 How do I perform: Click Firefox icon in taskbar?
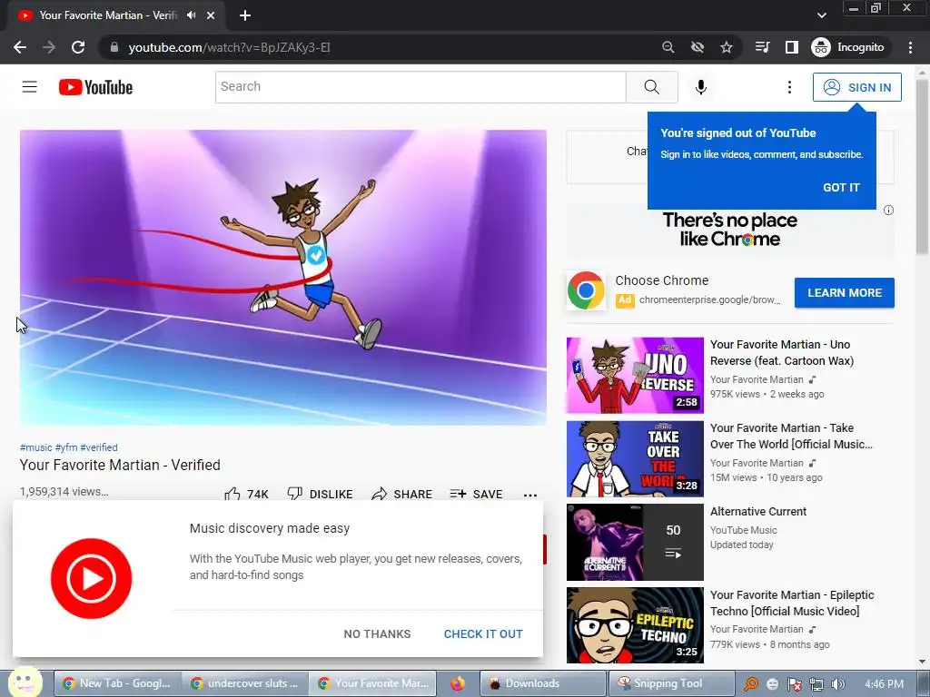coord(458,684)
